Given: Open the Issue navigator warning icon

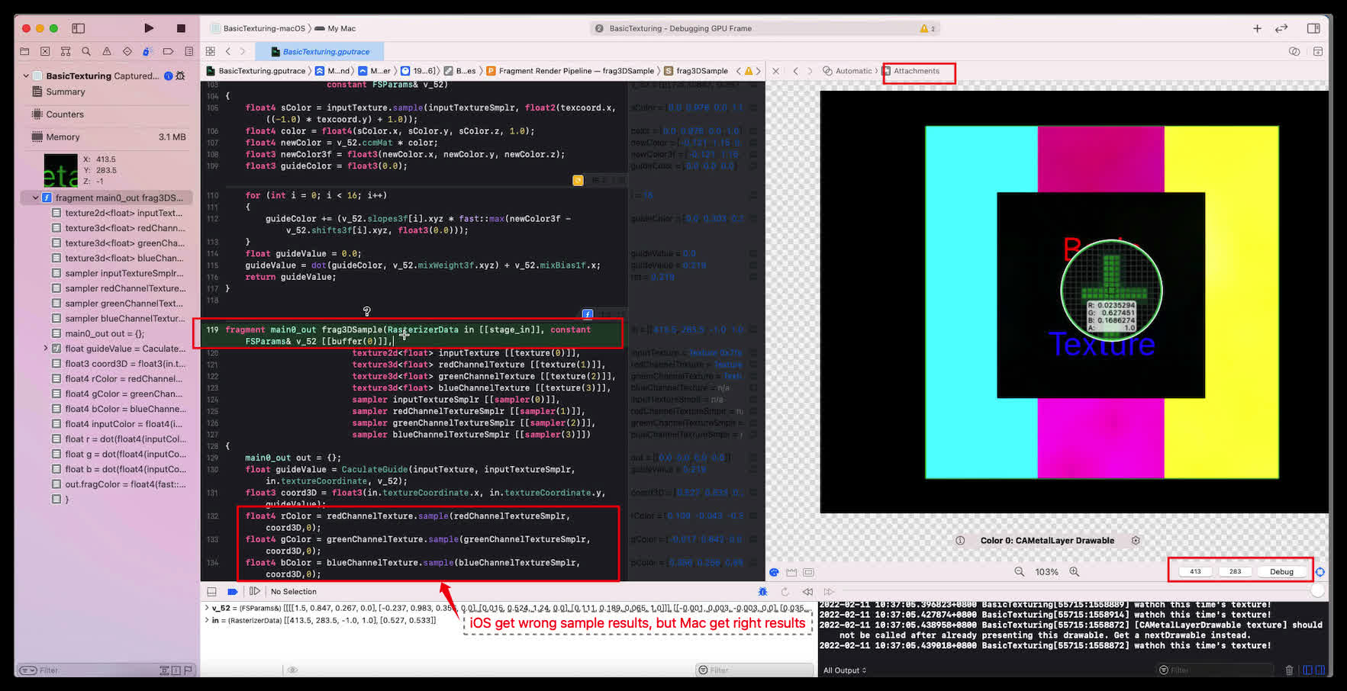Looking at the screenshot, I should pyautogui.click(x=107, y=52).
